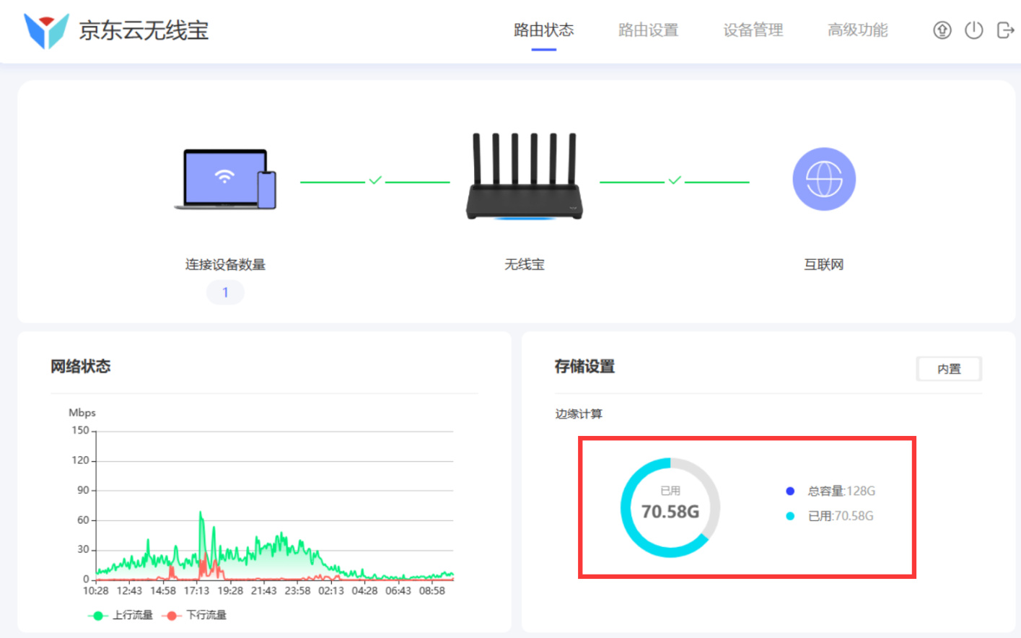This screenshot has height=638, width=1021.
Task: Toggle 下行流量 legend marker
Action: (x=171, y=616)
